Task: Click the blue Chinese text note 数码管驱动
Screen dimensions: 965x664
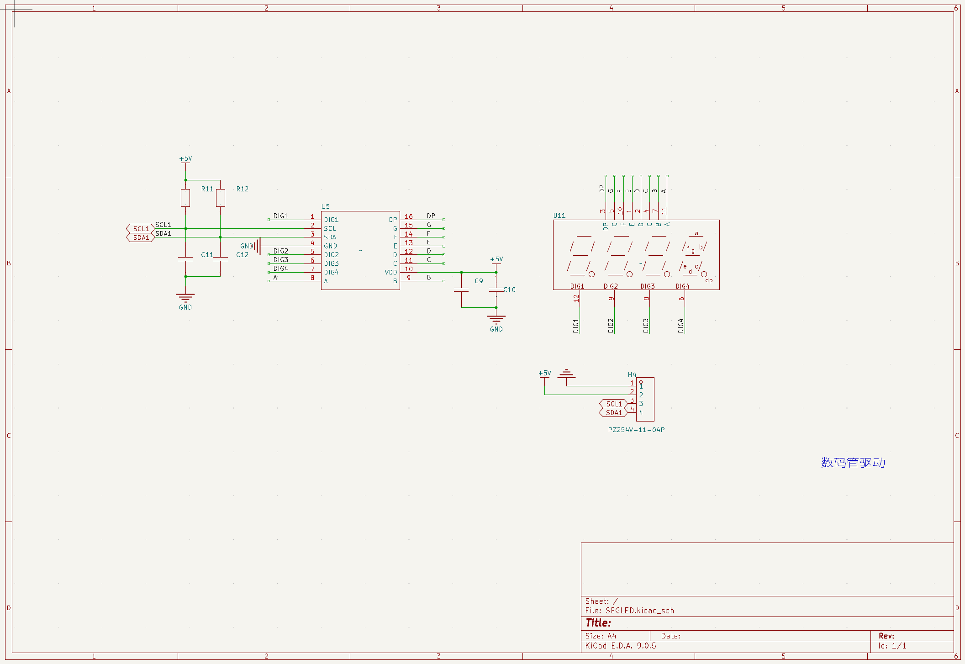Action: point(853,463)
